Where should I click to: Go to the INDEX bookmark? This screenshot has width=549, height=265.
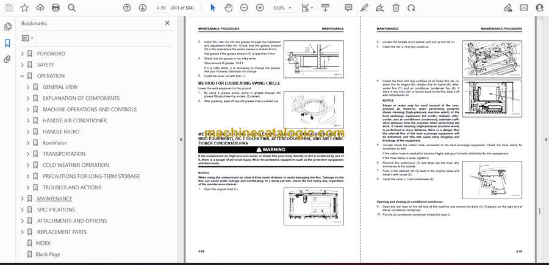(43, 243)
